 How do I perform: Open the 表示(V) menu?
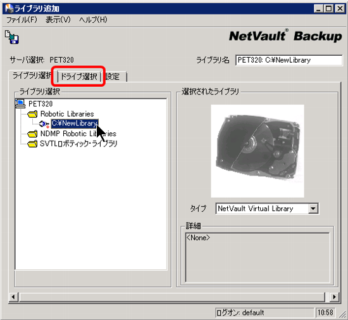pos(58,20)
